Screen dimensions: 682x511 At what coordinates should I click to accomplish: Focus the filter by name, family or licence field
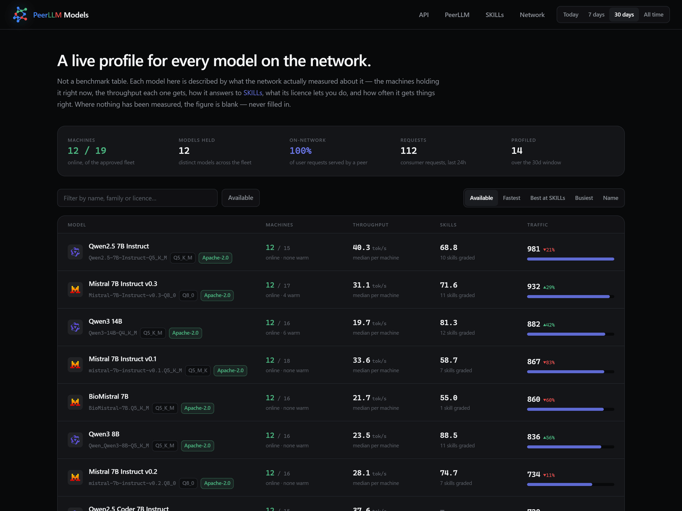point(137,198)
